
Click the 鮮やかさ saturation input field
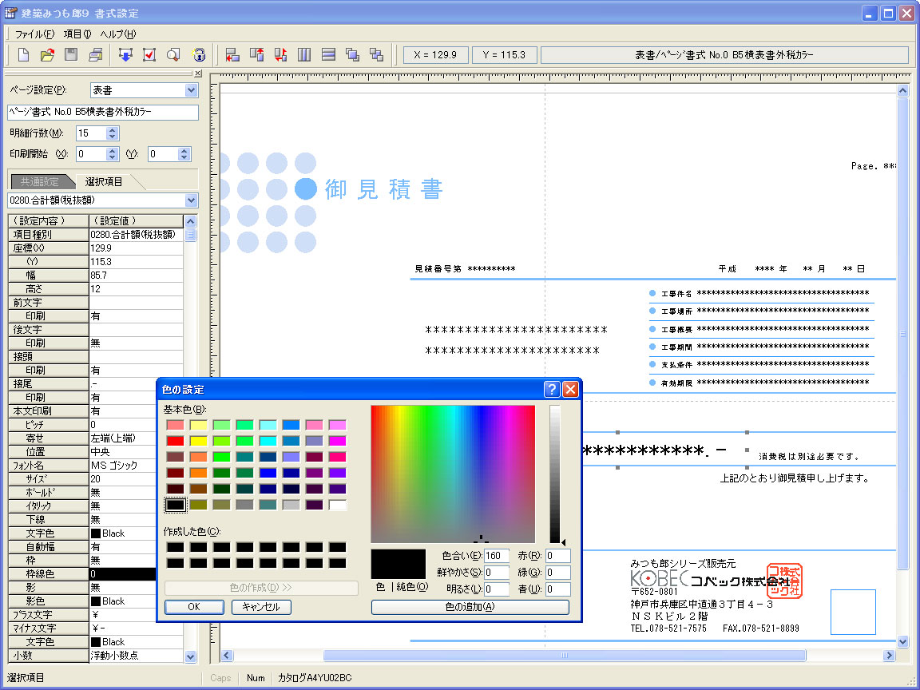click(x=497, y=572)
